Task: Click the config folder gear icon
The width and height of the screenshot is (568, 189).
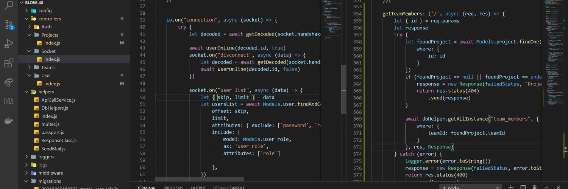Action: point(34,11)
